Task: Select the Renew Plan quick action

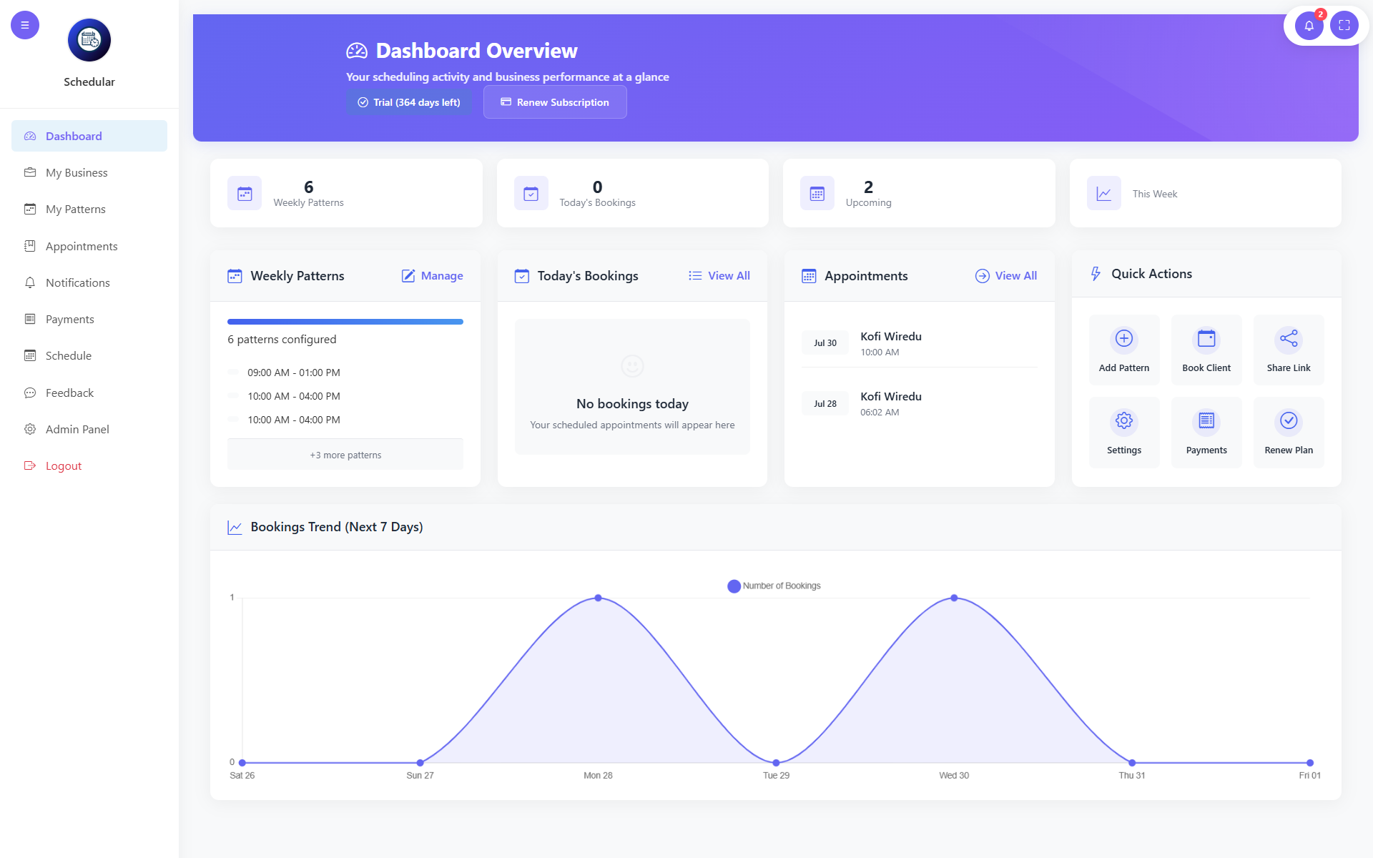Action: click(1289, 432)
